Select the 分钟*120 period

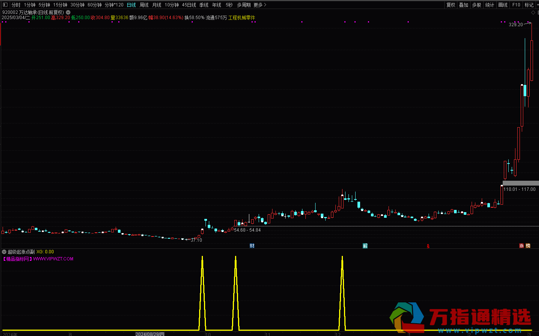[114, 5]
